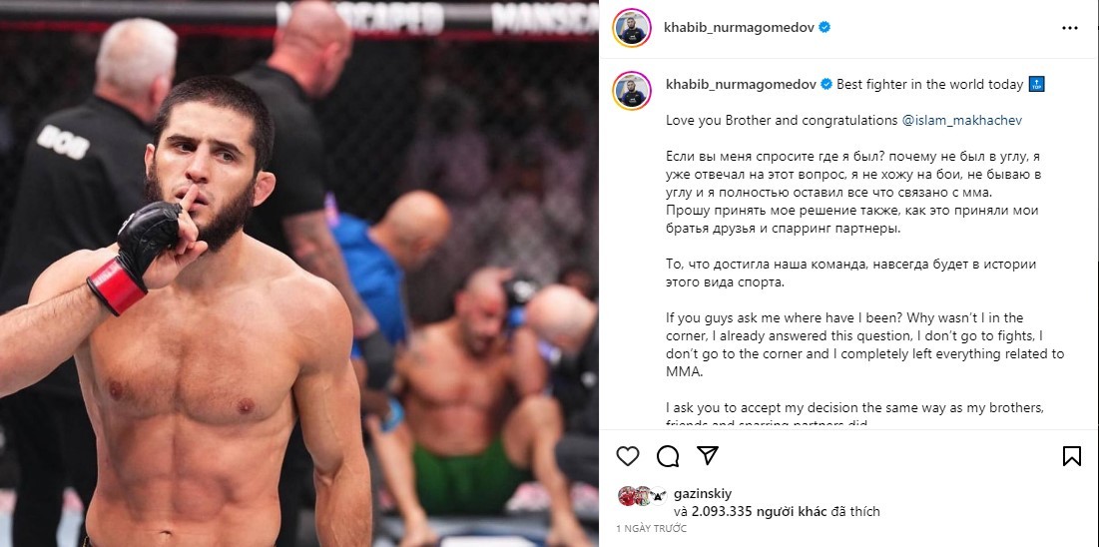1099x547 pixels.
Task: Open the three-dot more options menu
Action: click(1070, 28)
